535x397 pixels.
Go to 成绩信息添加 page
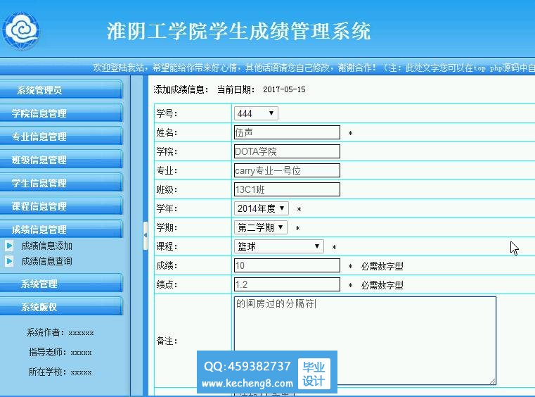(46, 246)
